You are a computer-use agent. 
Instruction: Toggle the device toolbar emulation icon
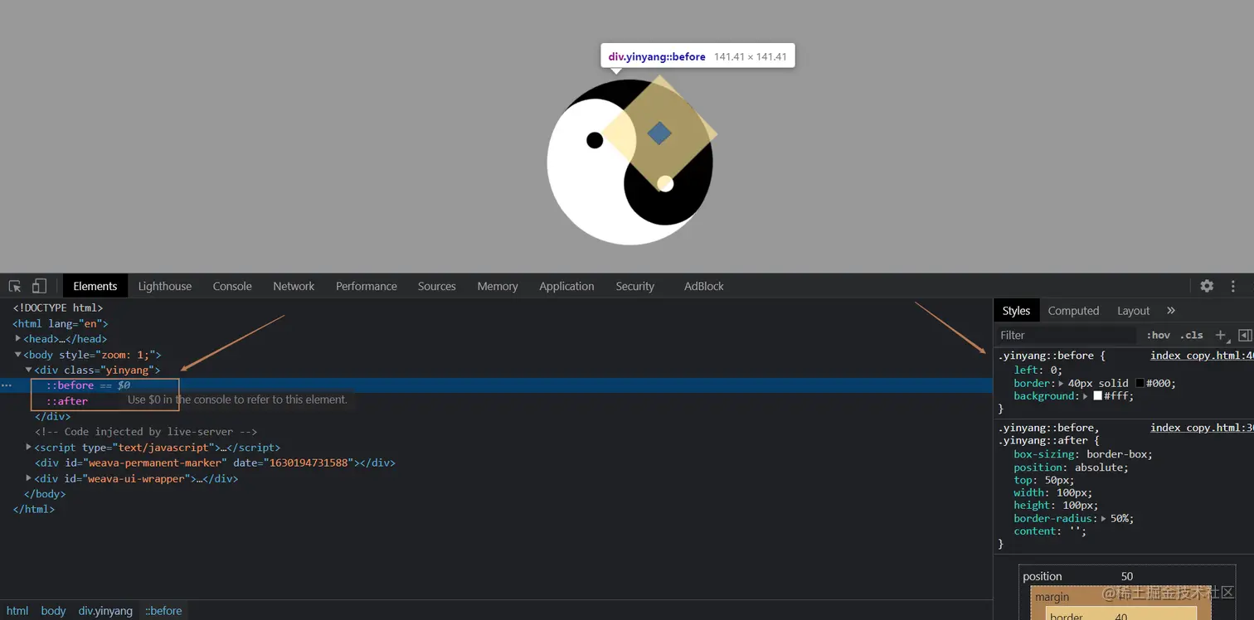(39, 286)
